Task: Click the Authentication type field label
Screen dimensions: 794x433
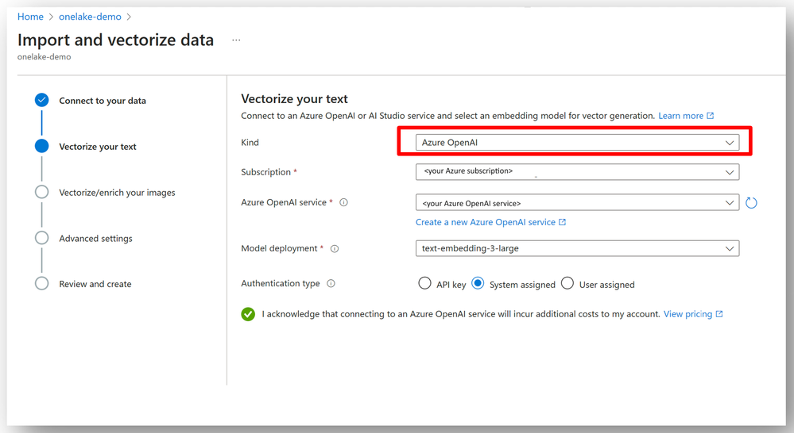Action: click(x=281, y=283)
